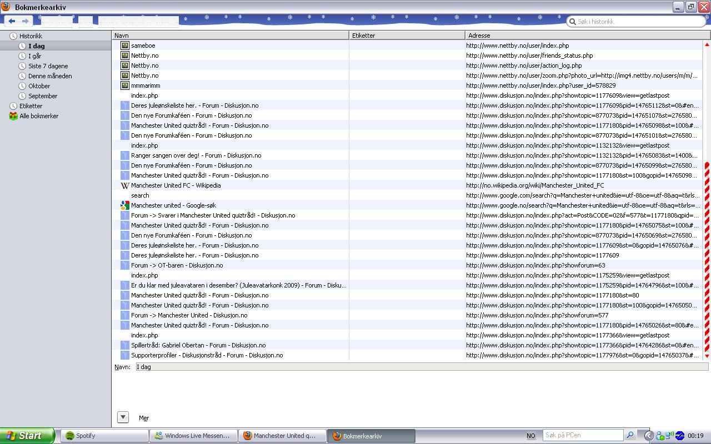Click the favicon of 'Forum -> Svarer i Manchester United quiztråd!'
This screenshot has width=711, height=444.
(x=125, y=215)
